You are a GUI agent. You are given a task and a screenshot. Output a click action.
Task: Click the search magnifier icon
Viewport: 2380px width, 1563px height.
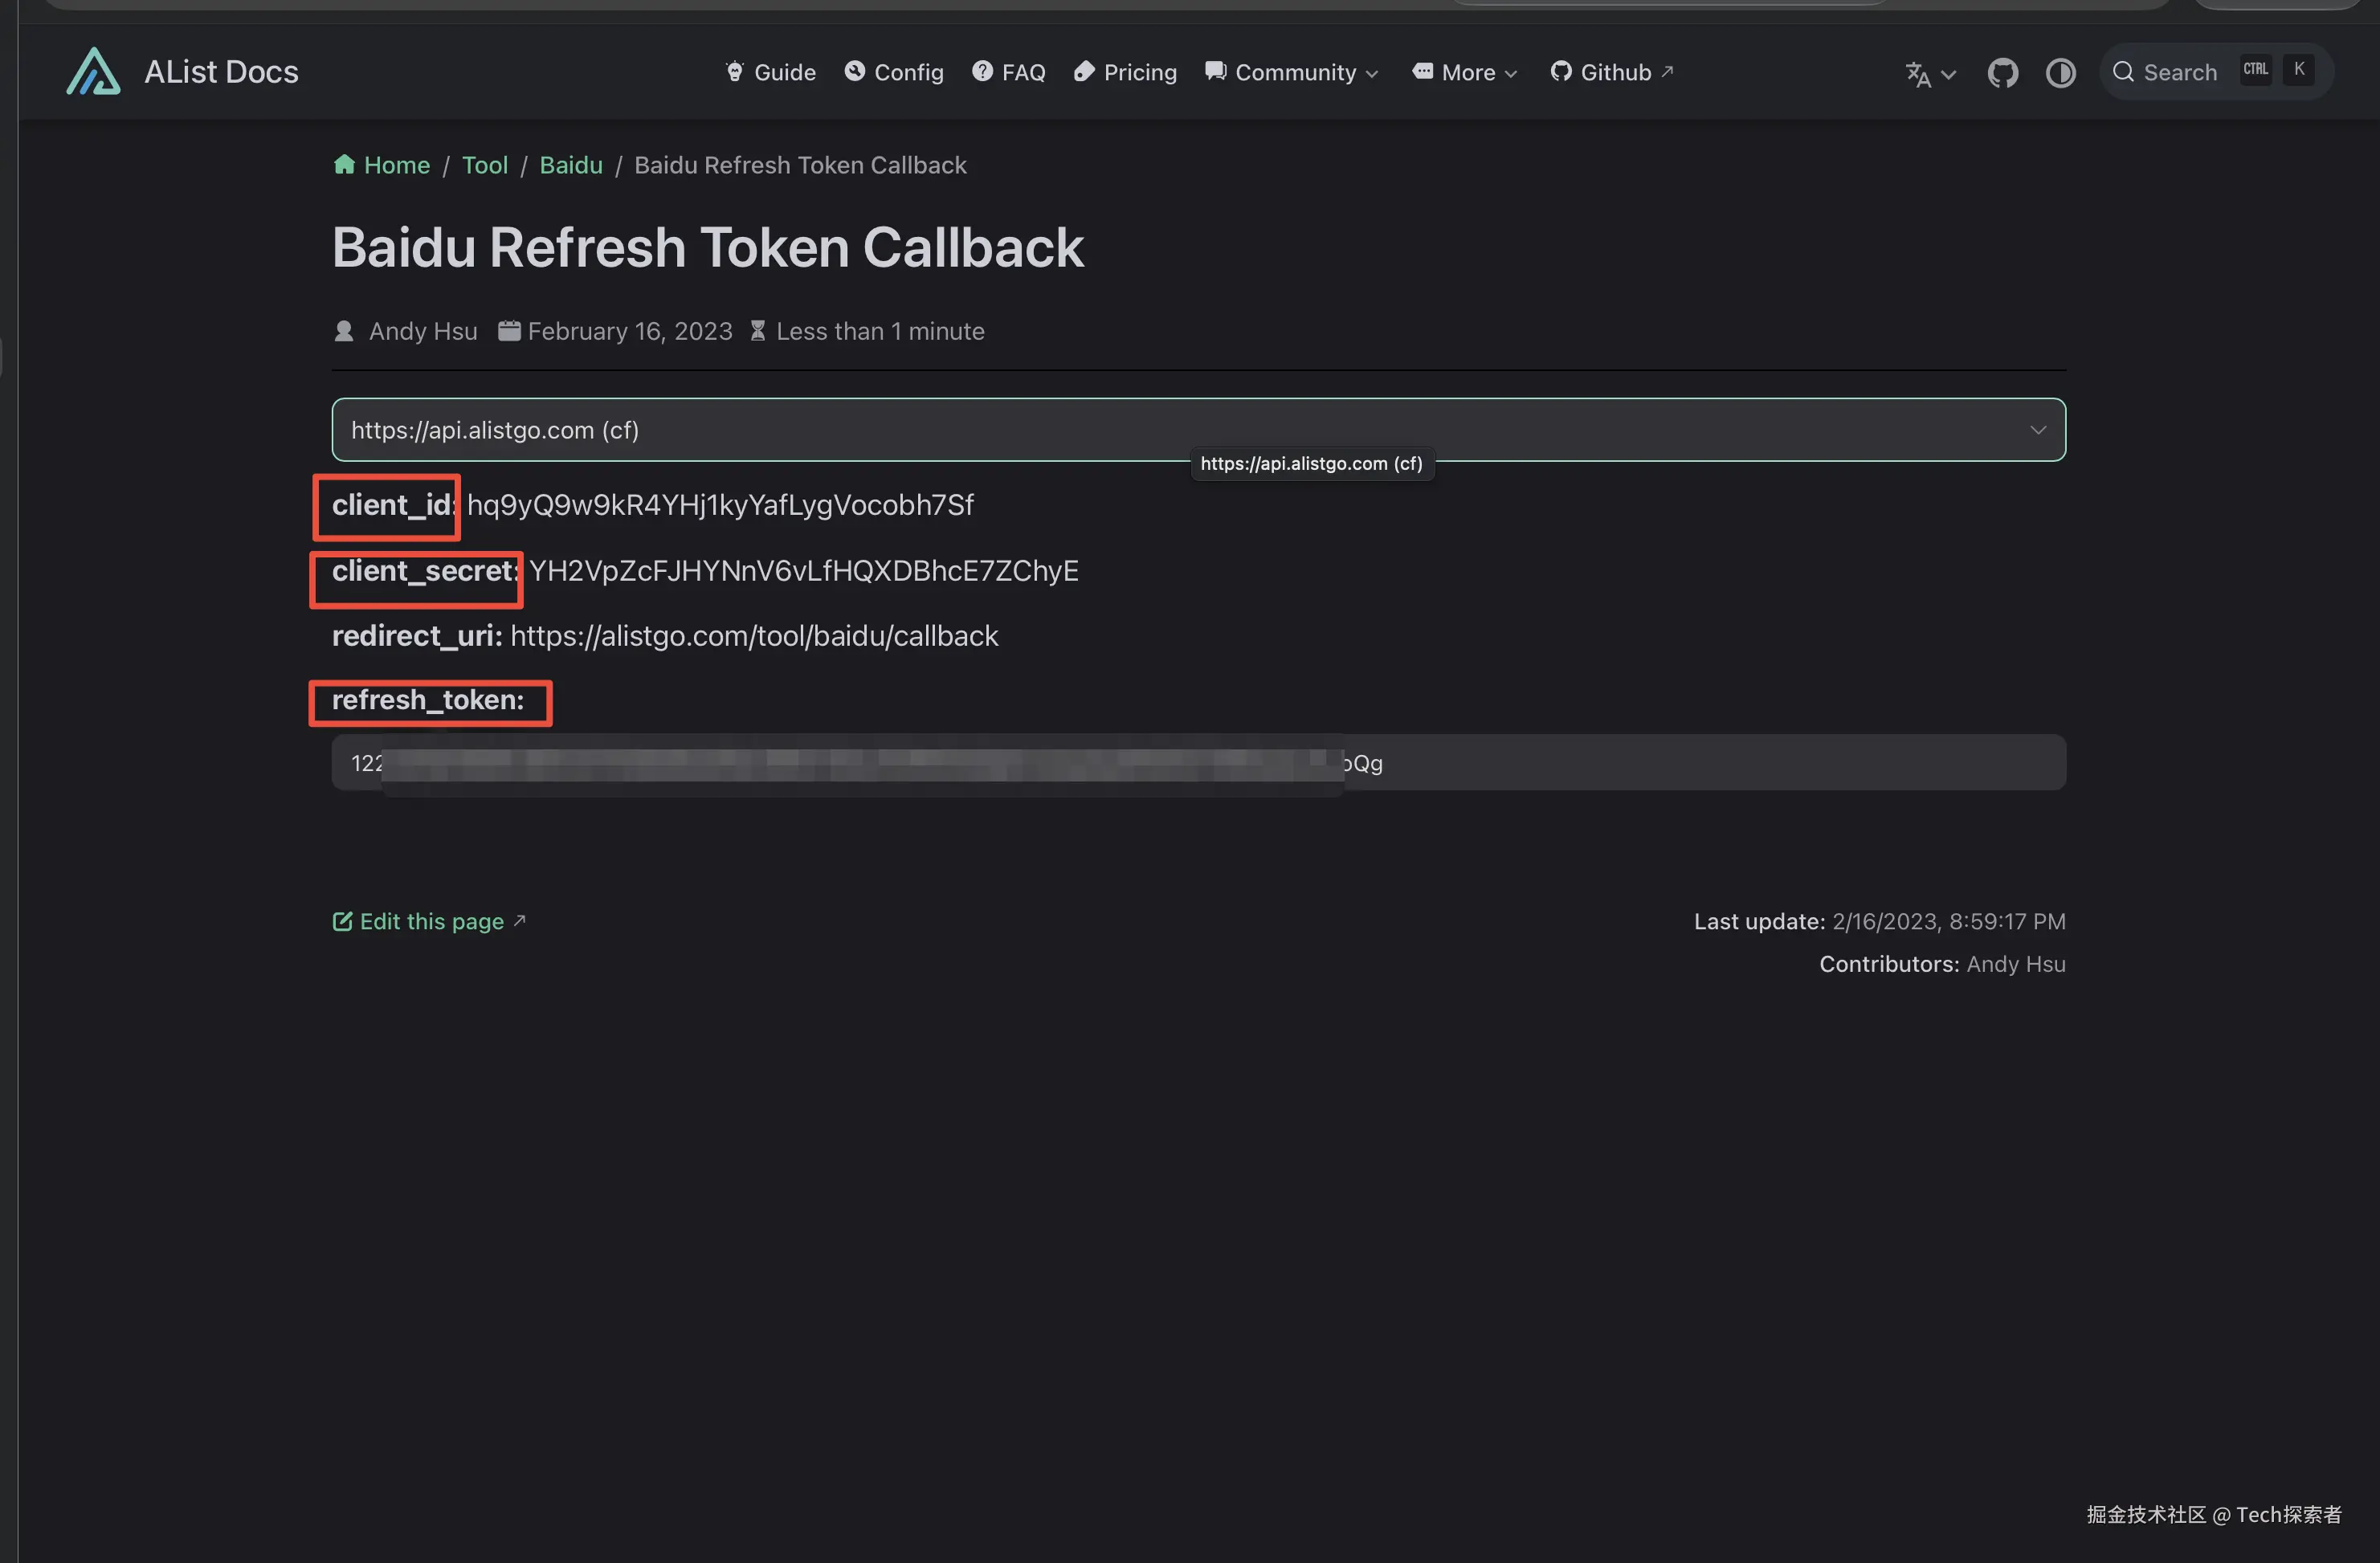2123,72
